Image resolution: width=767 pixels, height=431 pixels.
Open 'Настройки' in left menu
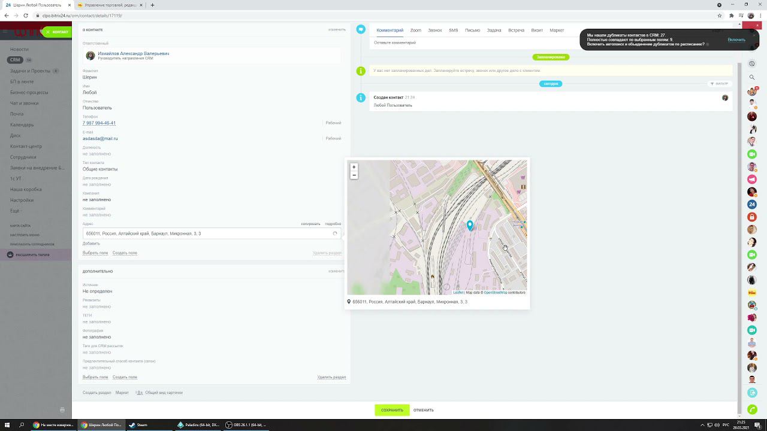pos(22,200)
